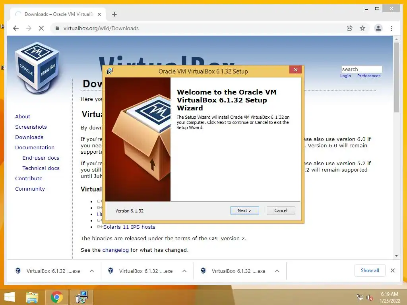407x305 pixels.
Task: Open the Windows Start button
Action: coord(10,297)
